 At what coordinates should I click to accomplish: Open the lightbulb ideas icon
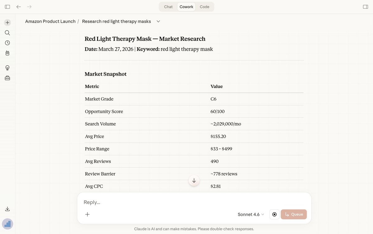[7, 68]
